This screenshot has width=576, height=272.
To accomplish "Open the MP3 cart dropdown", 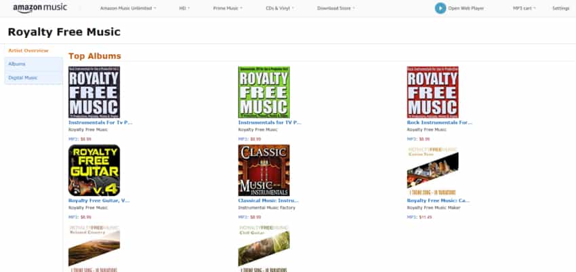I will (x=524, y=8).
